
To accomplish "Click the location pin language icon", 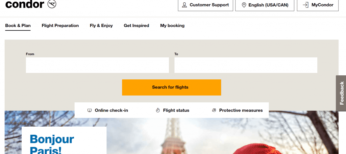I will pos(243,5).
